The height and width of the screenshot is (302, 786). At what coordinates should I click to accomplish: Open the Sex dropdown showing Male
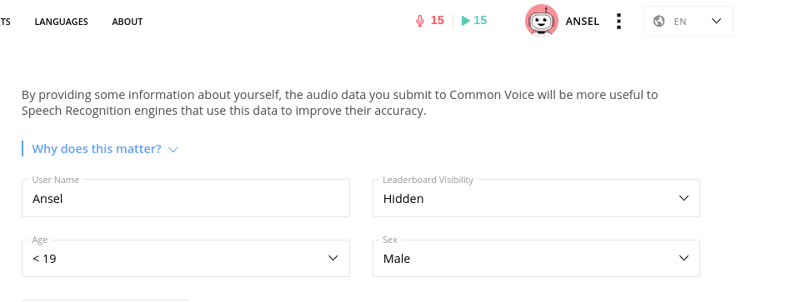pos(536,258)
